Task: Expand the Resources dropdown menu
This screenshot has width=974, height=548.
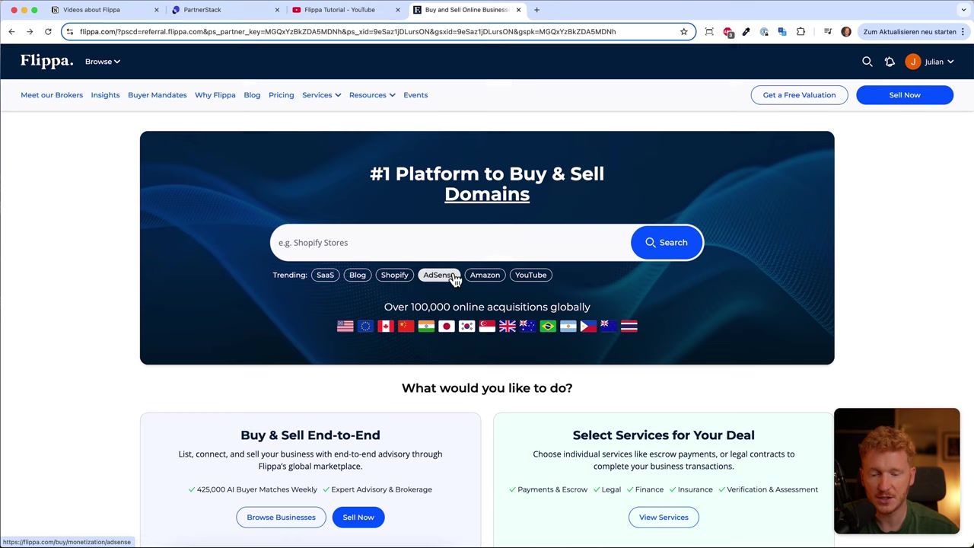Action: (372, 95)
